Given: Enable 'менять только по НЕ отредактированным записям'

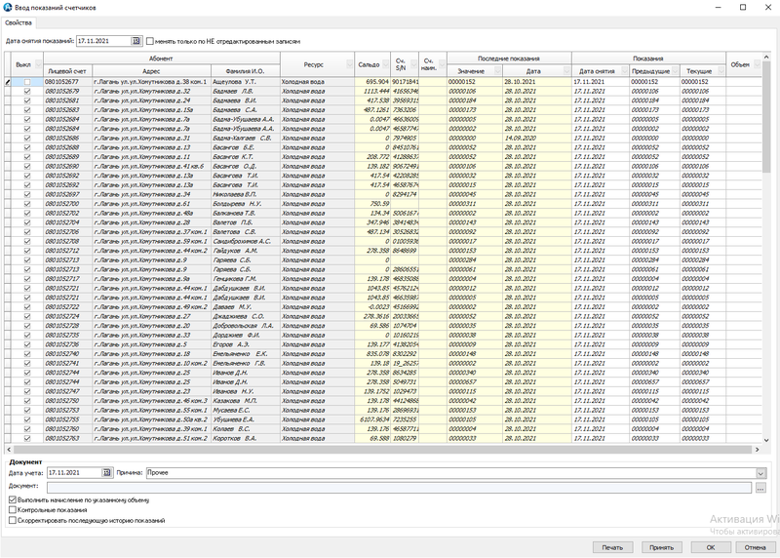Looking at the screenshot, I should [150, 42].
